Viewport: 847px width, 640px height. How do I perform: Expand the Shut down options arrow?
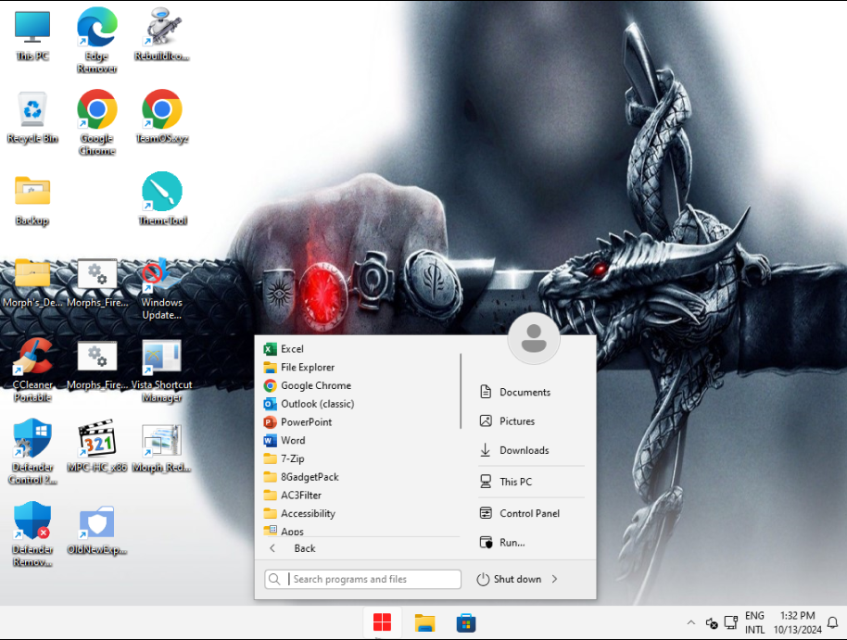pos(554,579)
